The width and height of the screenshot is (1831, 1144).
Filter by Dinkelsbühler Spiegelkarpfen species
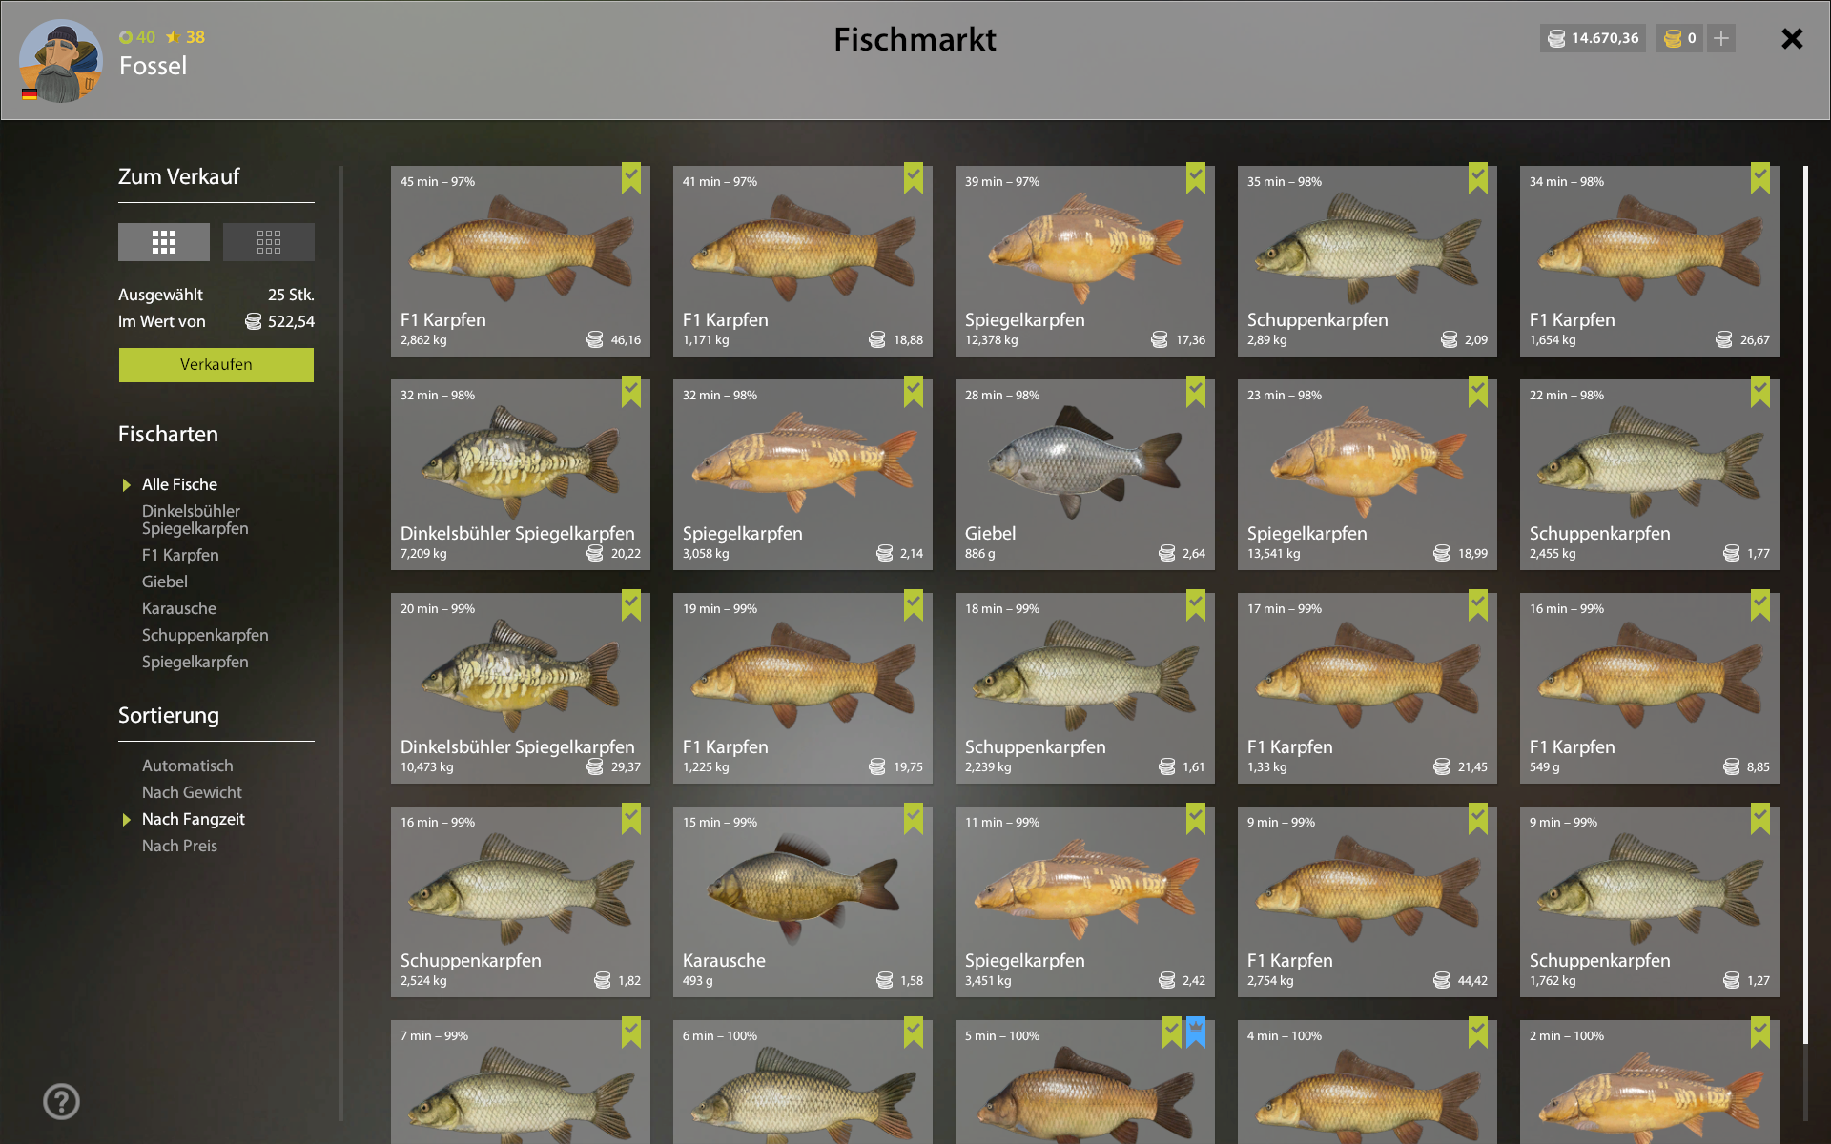[195, 520]
